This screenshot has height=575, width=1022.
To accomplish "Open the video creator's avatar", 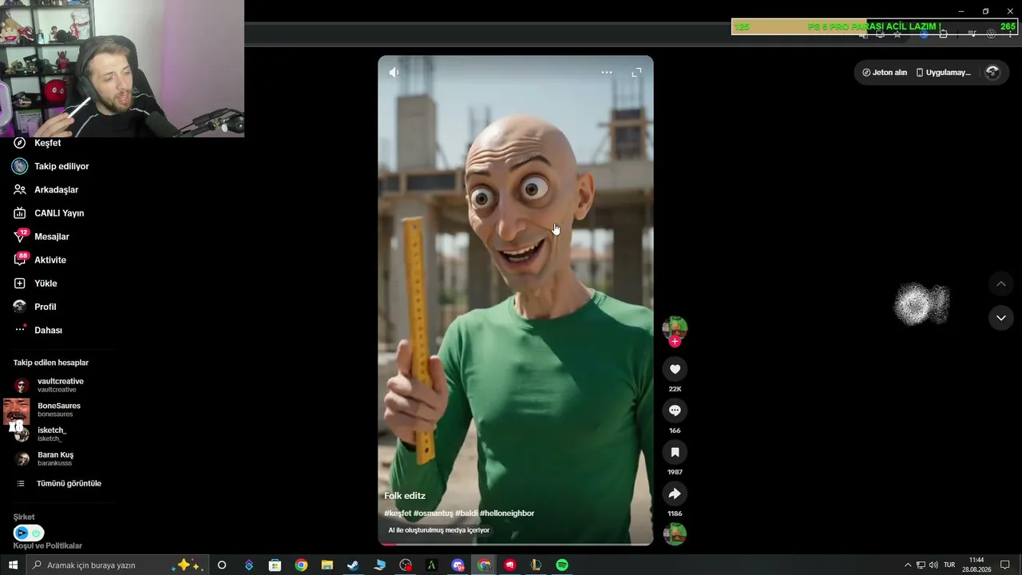I will click(x=675, y=327).
